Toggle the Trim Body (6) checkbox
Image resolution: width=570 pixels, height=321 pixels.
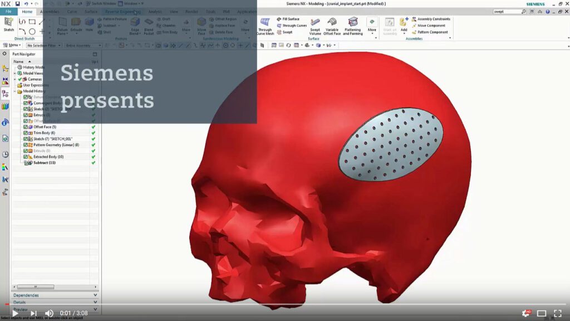26,133
